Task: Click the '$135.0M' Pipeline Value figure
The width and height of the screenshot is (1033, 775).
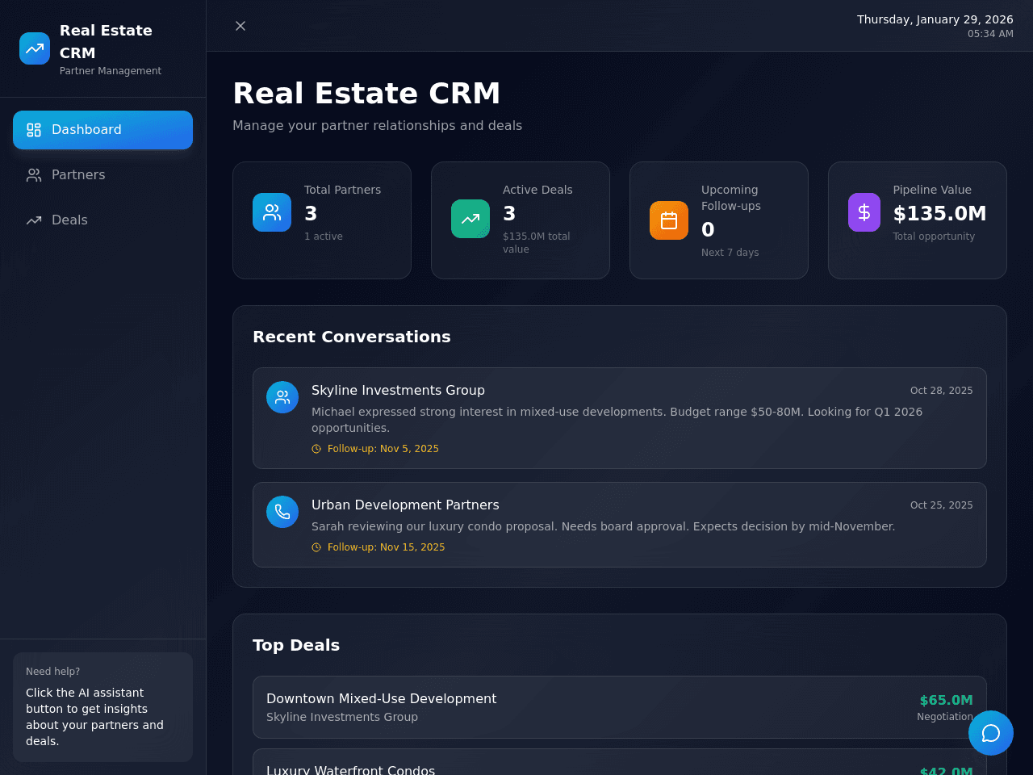Action: pyautogui.click(x=939, y=214)
